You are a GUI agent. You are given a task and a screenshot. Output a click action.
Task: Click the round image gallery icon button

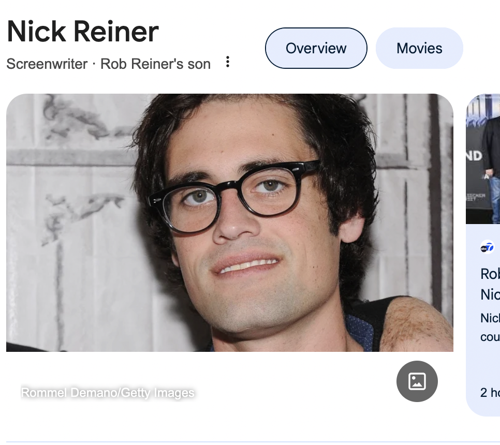[x=417, y=381]
